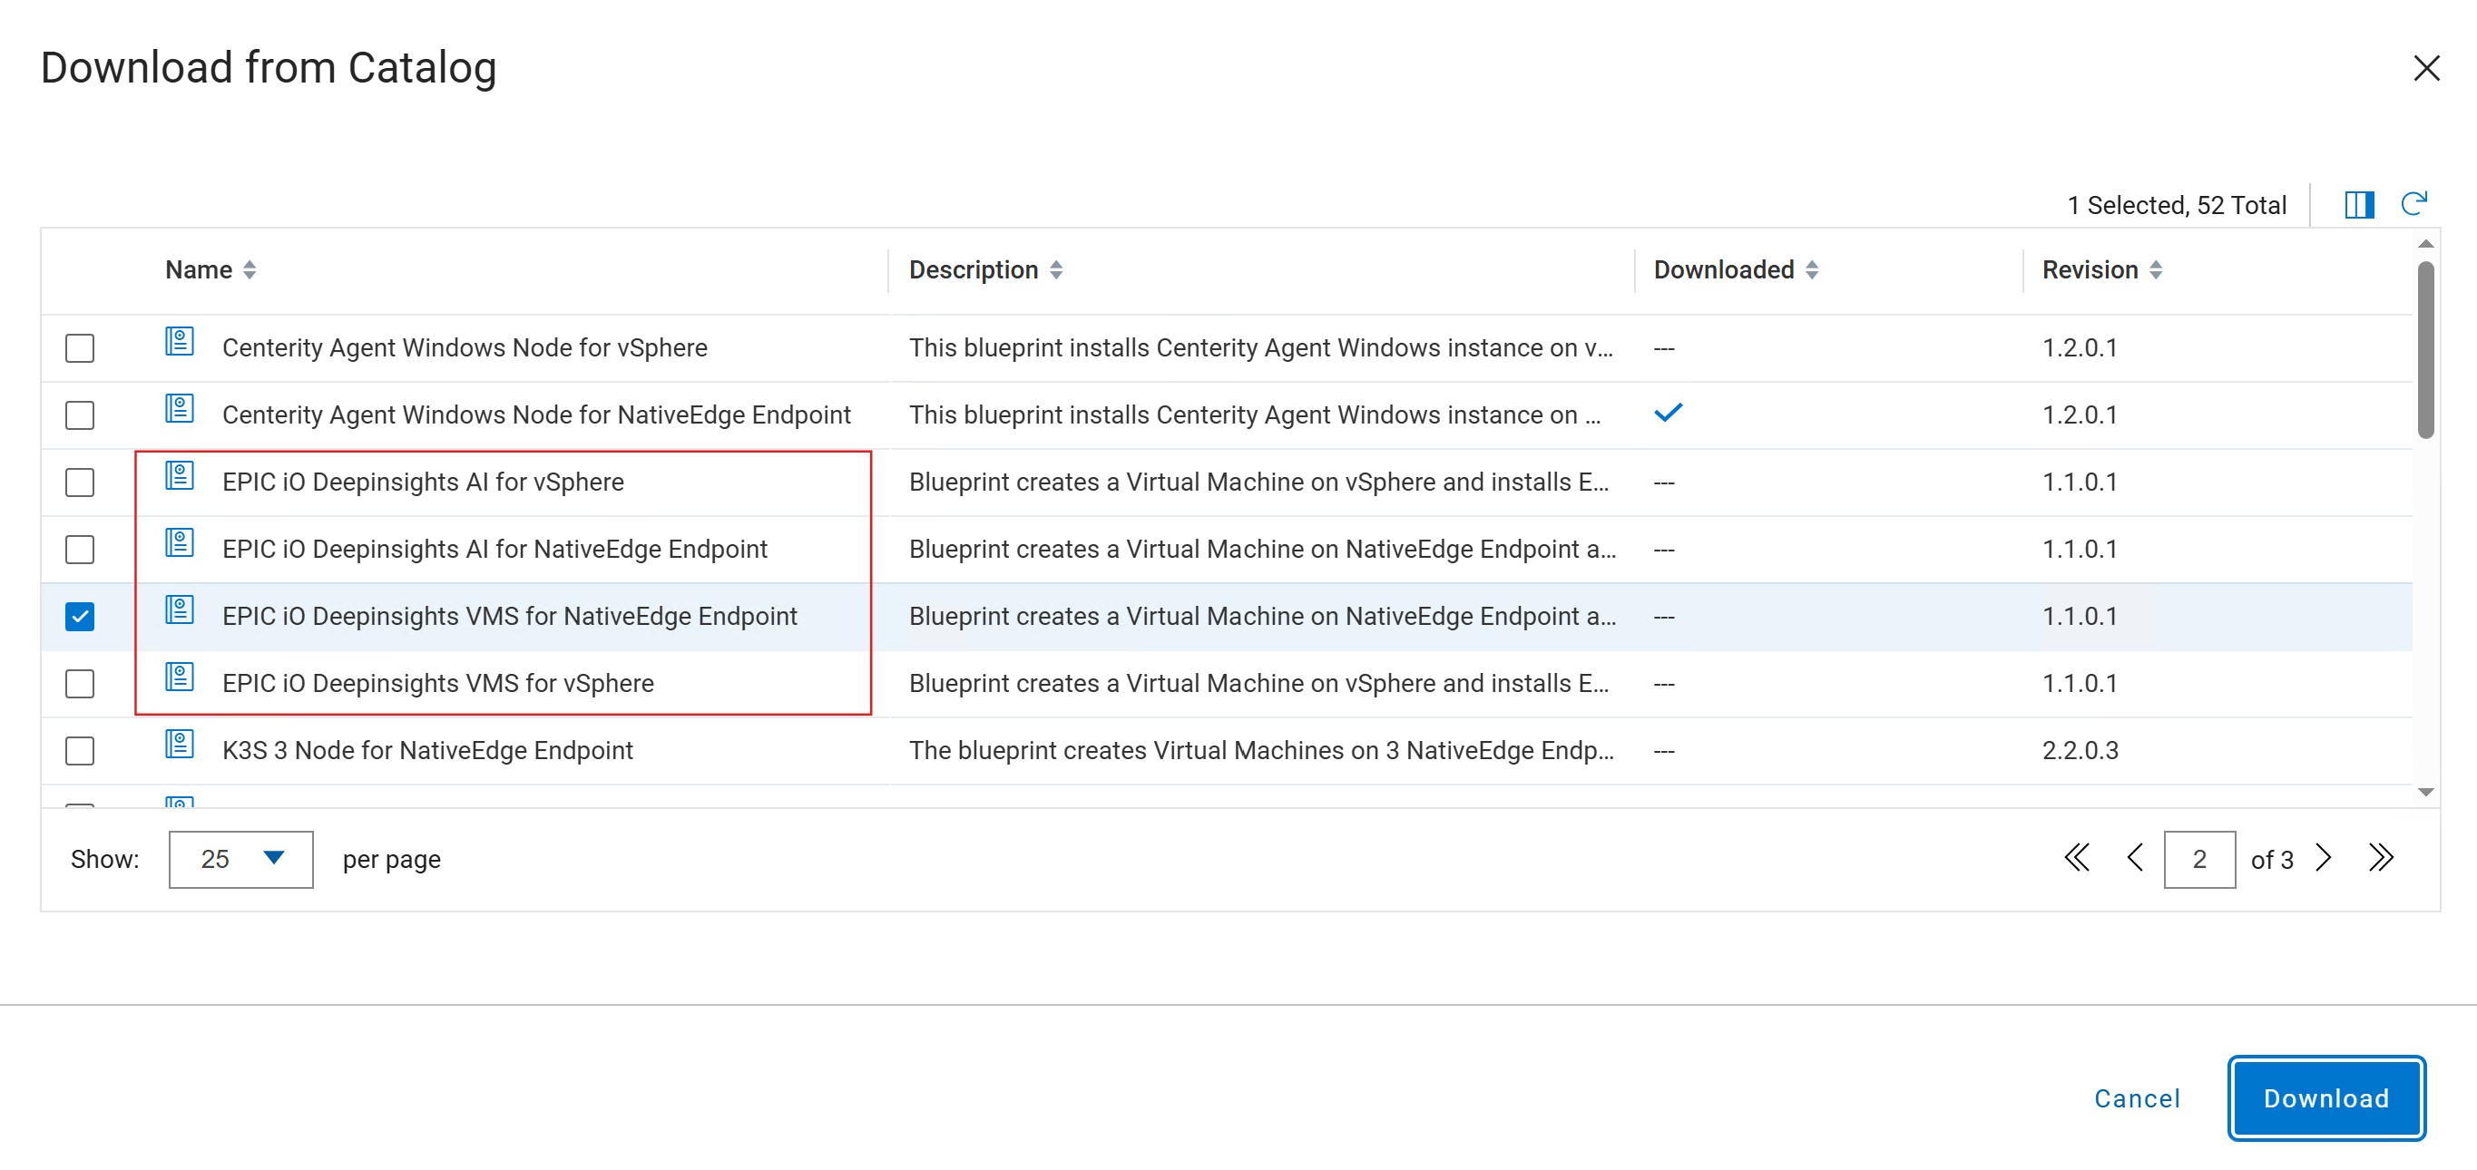This screenshot has width=2477, height=1170.
Task: Go to the previous page
Action: (x=2135, y=859)
